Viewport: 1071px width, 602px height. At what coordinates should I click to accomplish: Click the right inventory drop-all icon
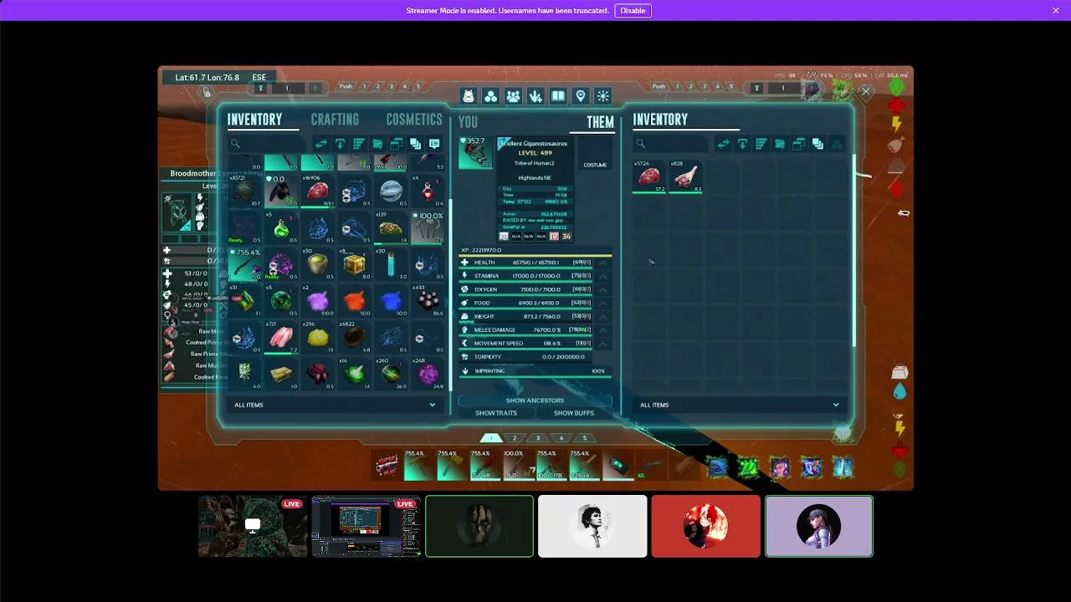click(x=742, y=144)
